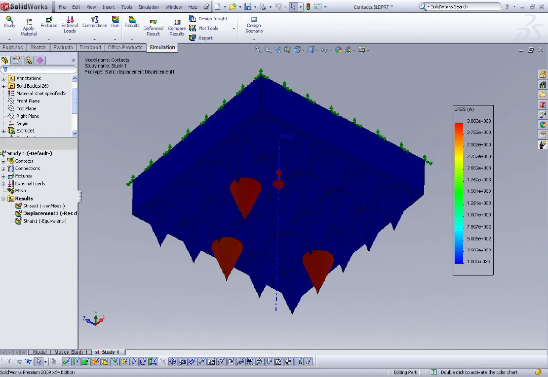Expand the Contacts item in Study 1
Viewport: 548px width, 377px height.
4,161
